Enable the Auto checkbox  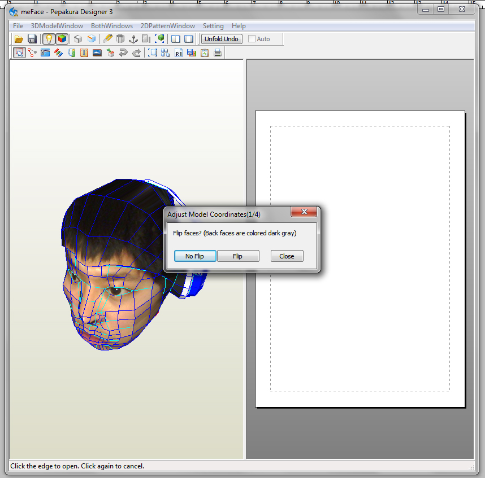(252, 39)
